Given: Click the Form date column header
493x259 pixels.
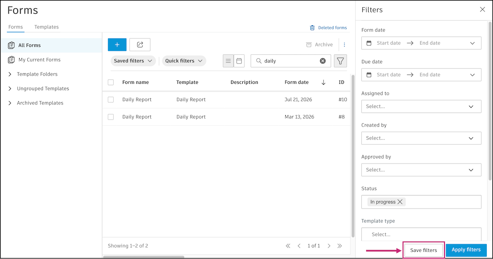Looking at the screenshot, I should pyautogui.click(x=297, y=82).
